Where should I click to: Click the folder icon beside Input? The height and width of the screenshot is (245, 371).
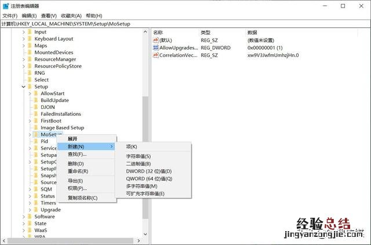coord(30,32)
